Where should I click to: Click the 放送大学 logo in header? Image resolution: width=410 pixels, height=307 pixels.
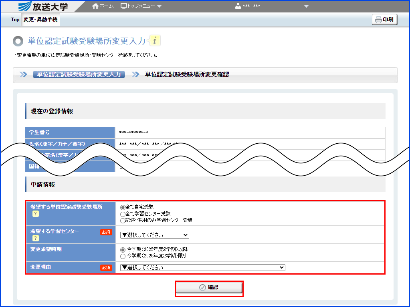click(43, 6)
